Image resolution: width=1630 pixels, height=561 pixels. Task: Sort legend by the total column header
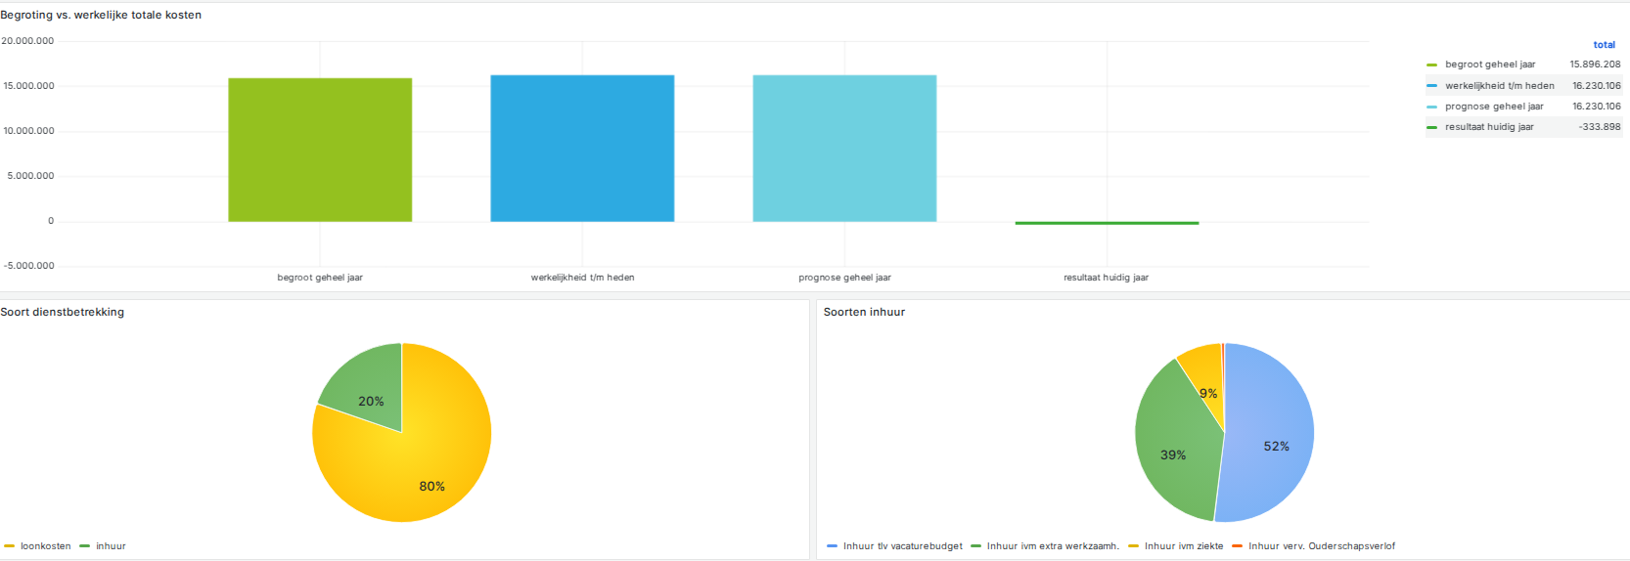coord(1604,45)
